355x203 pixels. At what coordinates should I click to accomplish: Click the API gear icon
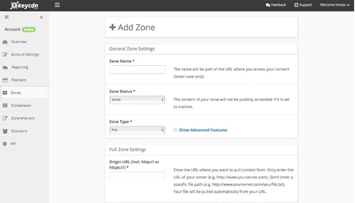click(x=5, y=144)
